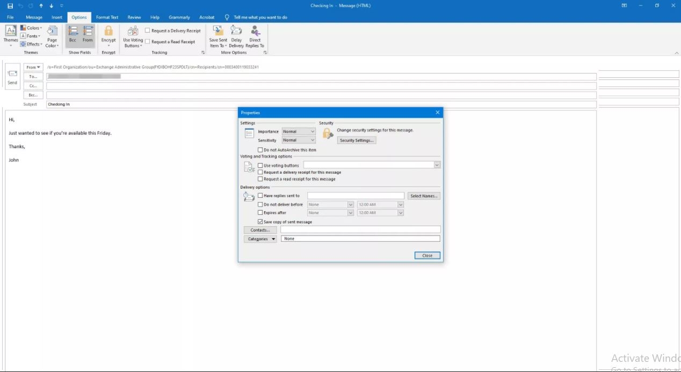Check Request a delivery receipt for this message
681x372 pixels.
click(260, 172)
